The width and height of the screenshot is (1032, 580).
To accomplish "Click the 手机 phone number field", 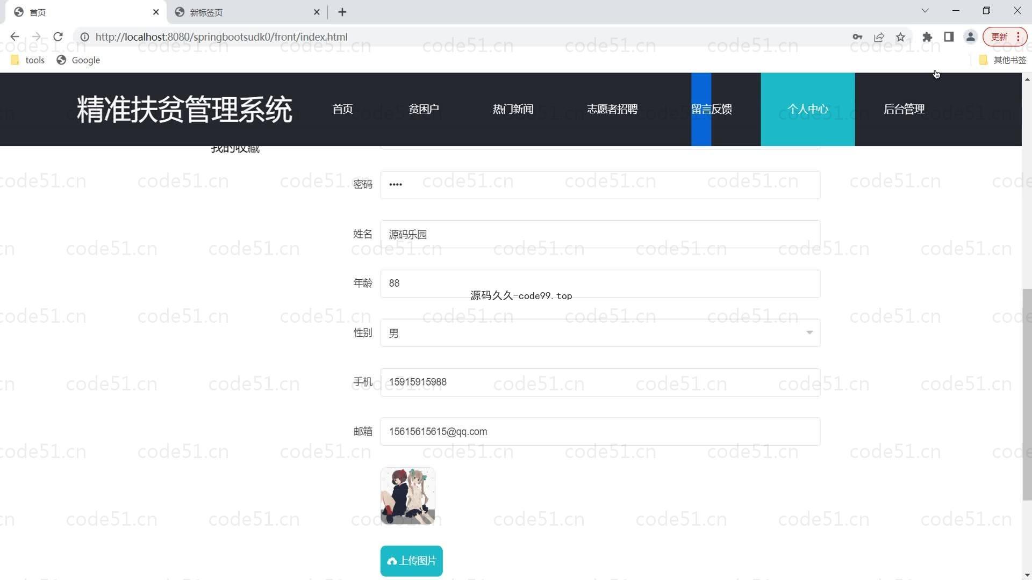I will click(600, 382).
